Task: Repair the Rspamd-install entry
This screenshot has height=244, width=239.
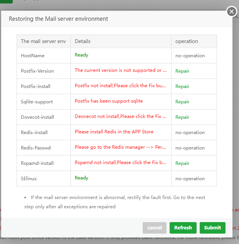Action: 182,163
